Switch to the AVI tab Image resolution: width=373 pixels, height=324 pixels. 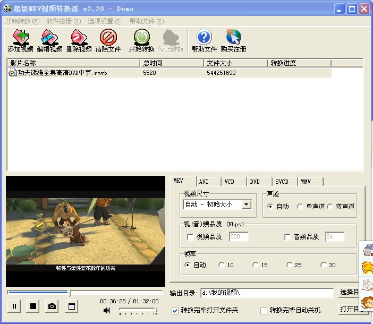pyautogui.click(x=209, y=182)
